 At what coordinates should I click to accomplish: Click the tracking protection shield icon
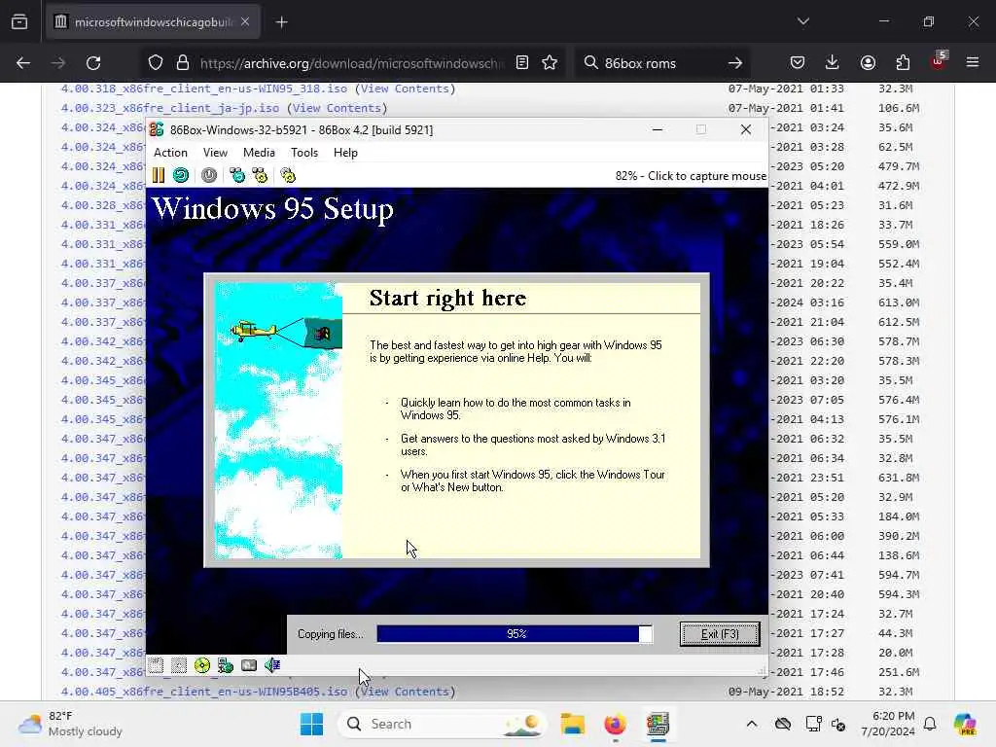click(x=156, y=62)
